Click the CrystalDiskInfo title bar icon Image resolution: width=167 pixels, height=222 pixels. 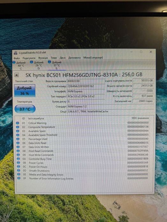16,53
